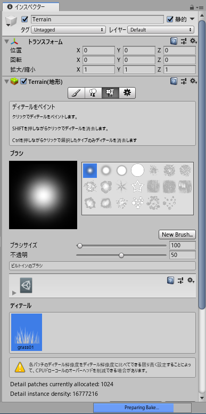This screenshot has width=206, height=414.
Task: Open the Transform component help icon
Action: 174,41
